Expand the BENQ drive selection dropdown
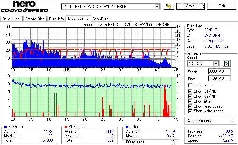Screen dimensions: 238x145 pos(157,7)
